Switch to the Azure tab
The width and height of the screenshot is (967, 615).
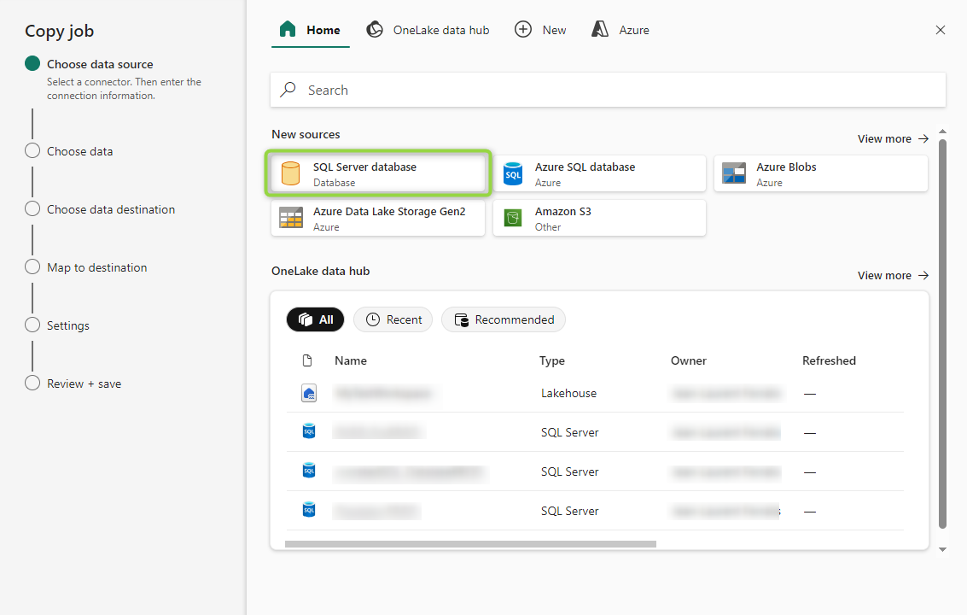[x=620, y=30]
